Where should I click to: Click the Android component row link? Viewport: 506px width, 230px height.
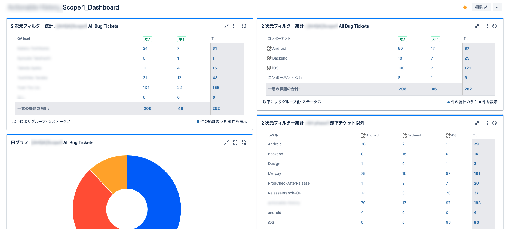tap(279, 48)
